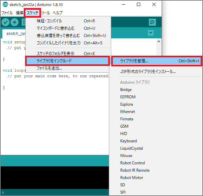Expand ライブラリをインクルード submenu
The height and width of the screenshot is (196, 203).
pyautogui.click(x=67, y=61)
